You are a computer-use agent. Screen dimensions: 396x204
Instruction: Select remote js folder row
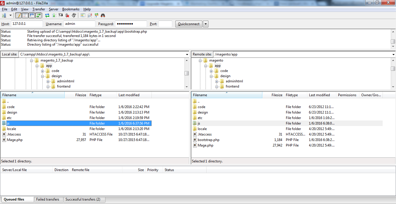pyautogui.click(x=287, y=123)
